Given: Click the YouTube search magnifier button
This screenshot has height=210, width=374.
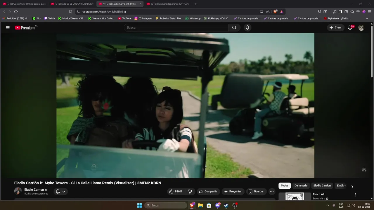Looking at the screenshot, I should (234, 27).
